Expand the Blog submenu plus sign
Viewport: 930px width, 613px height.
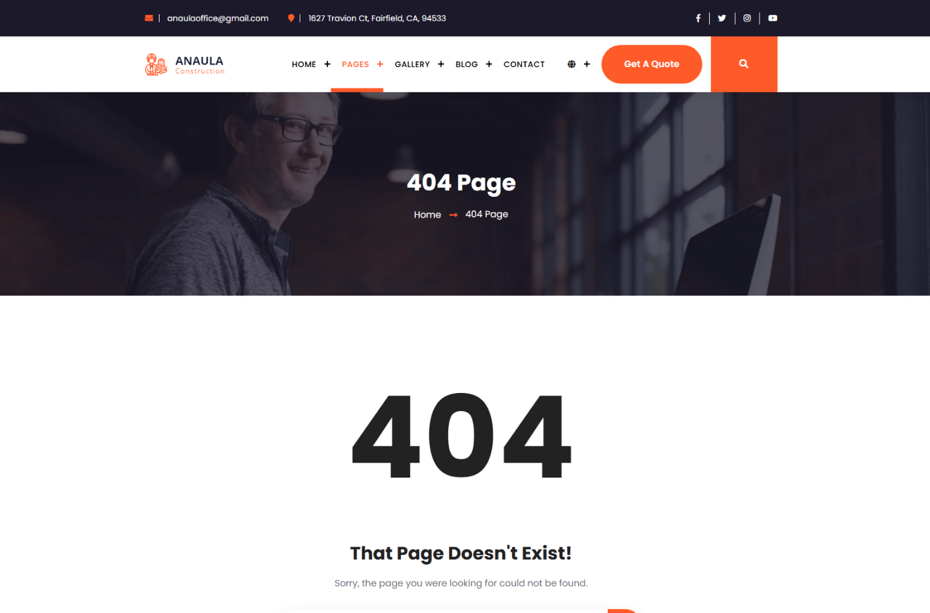[x=489, y=64]
